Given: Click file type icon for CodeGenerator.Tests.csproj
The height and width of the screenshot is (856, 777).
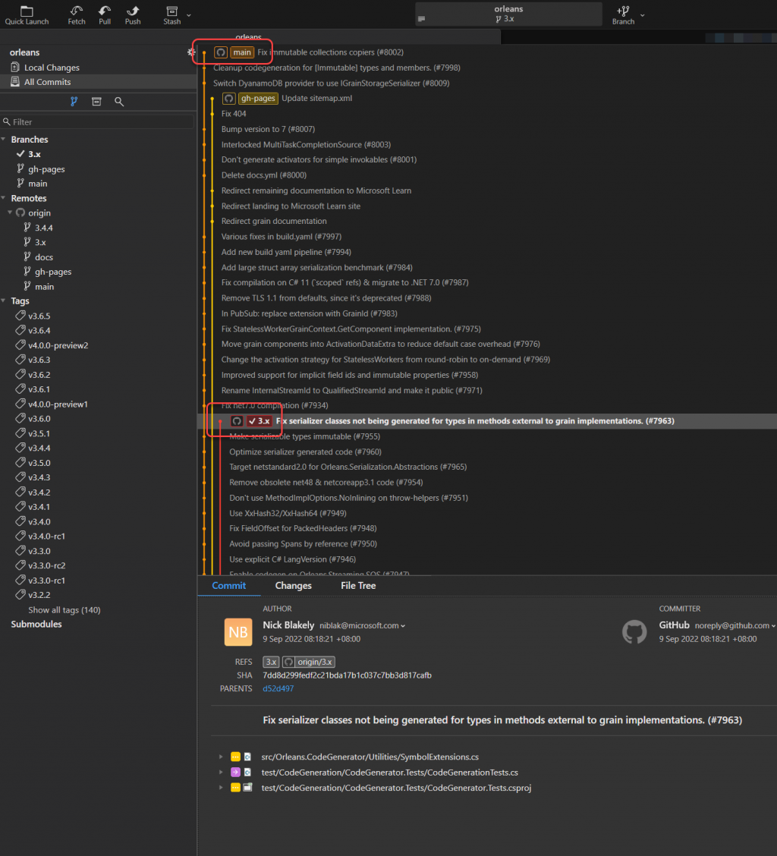Looking at the screenshot, I should (x=248, y=787).
